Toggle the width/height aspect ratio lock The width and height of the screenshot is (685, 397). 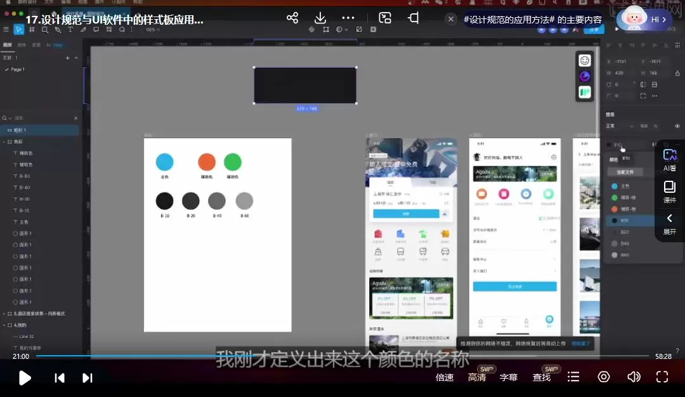677,74
